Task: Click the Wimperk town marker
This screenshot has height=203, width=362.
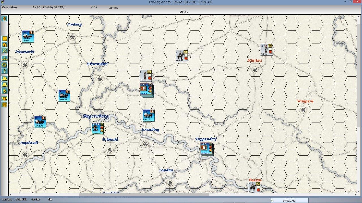Action: point(303,110)
